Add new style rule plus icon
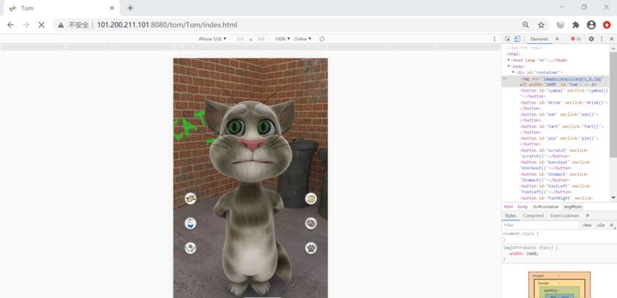 612,225
